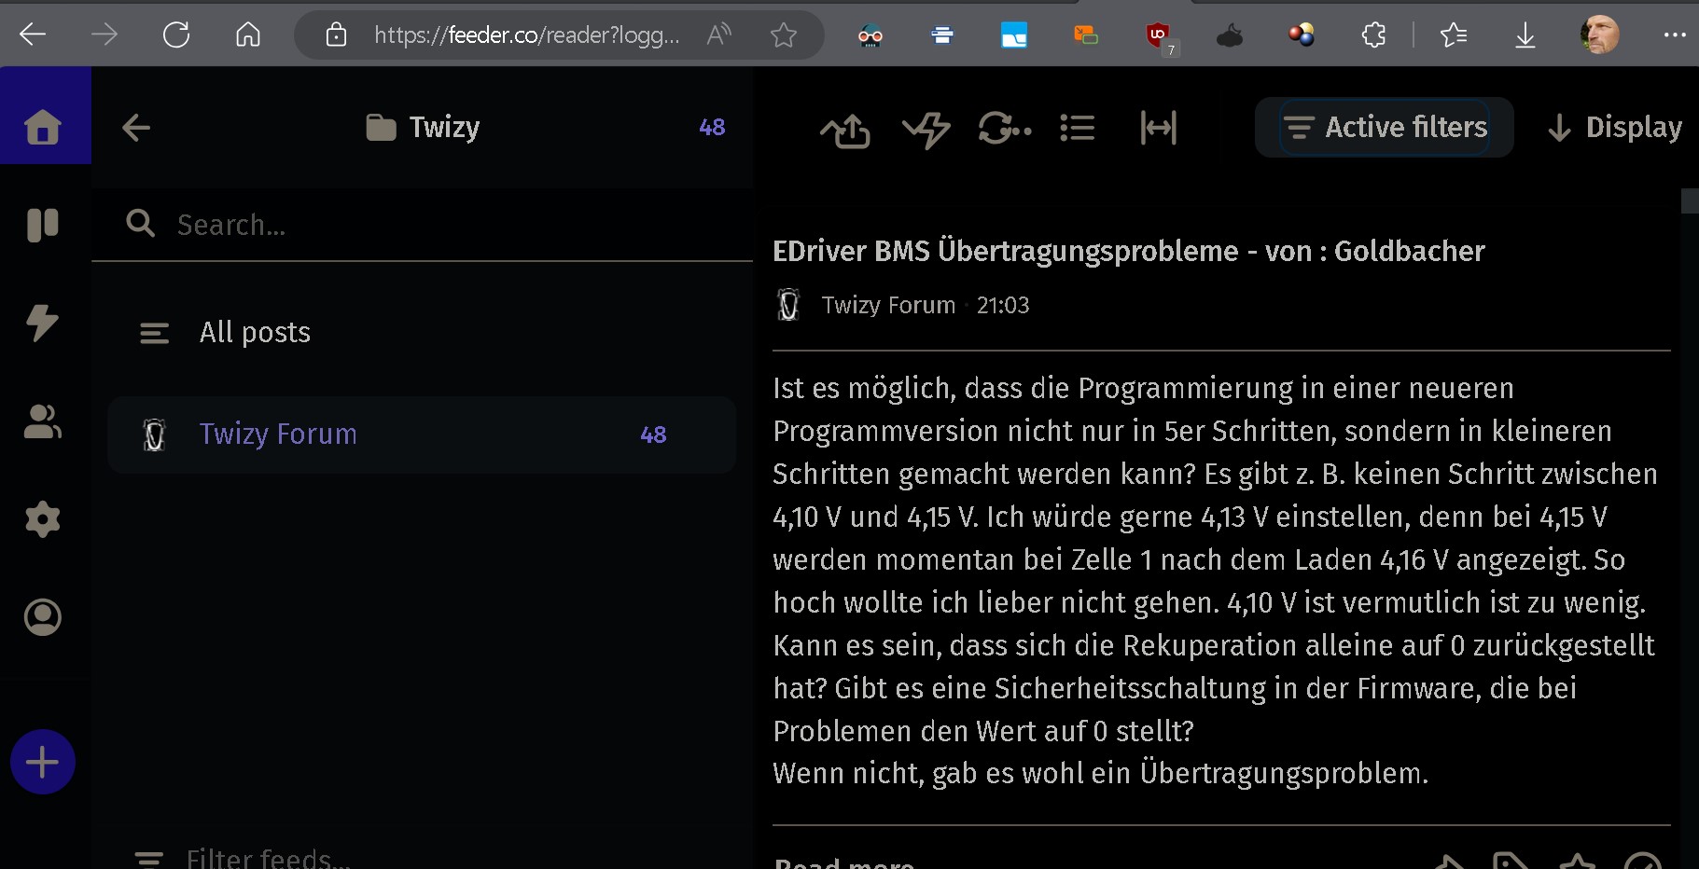1699x869 pixels.
Task: Open the Active filters dropdown
Action: point(1385,128)
